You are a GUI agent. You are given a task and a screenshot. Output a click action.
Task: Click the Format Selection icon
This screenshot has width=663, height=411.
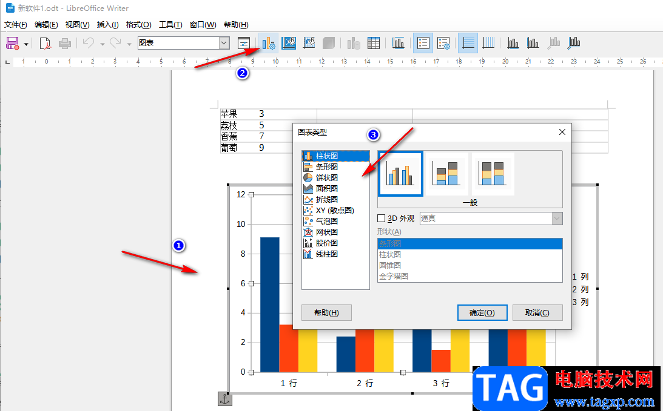[x=244, y=43]
